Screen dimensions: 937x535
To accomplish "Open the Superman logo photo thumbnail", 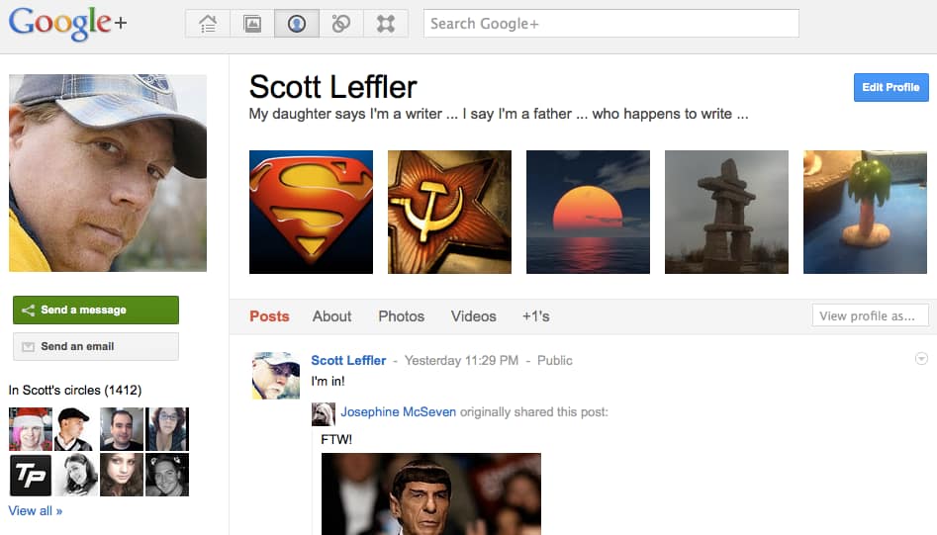I will 311,212.
